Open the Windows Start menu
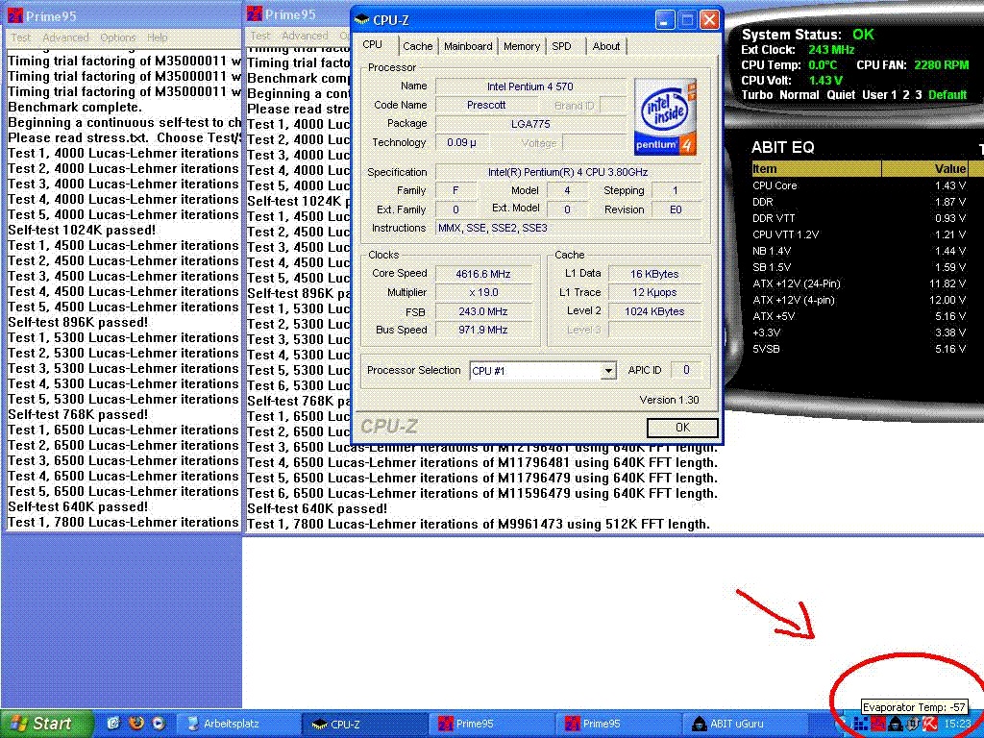This screenshot has width=984, height=738. 47,724
